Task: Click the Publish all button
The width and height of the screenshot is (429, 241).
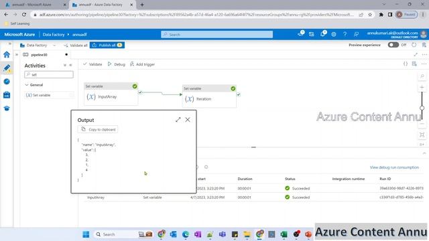Action: (x=107, y=45)
